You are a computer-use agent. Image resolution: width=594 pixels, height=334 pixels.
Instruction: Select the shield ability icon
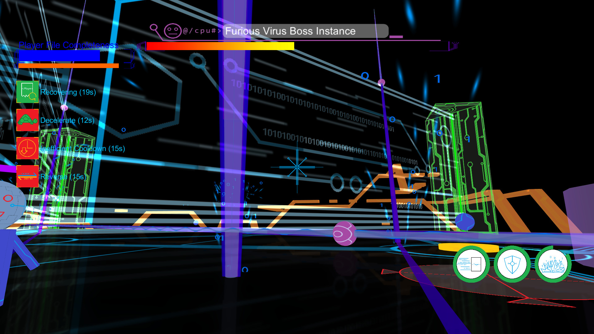coord(513,264)
